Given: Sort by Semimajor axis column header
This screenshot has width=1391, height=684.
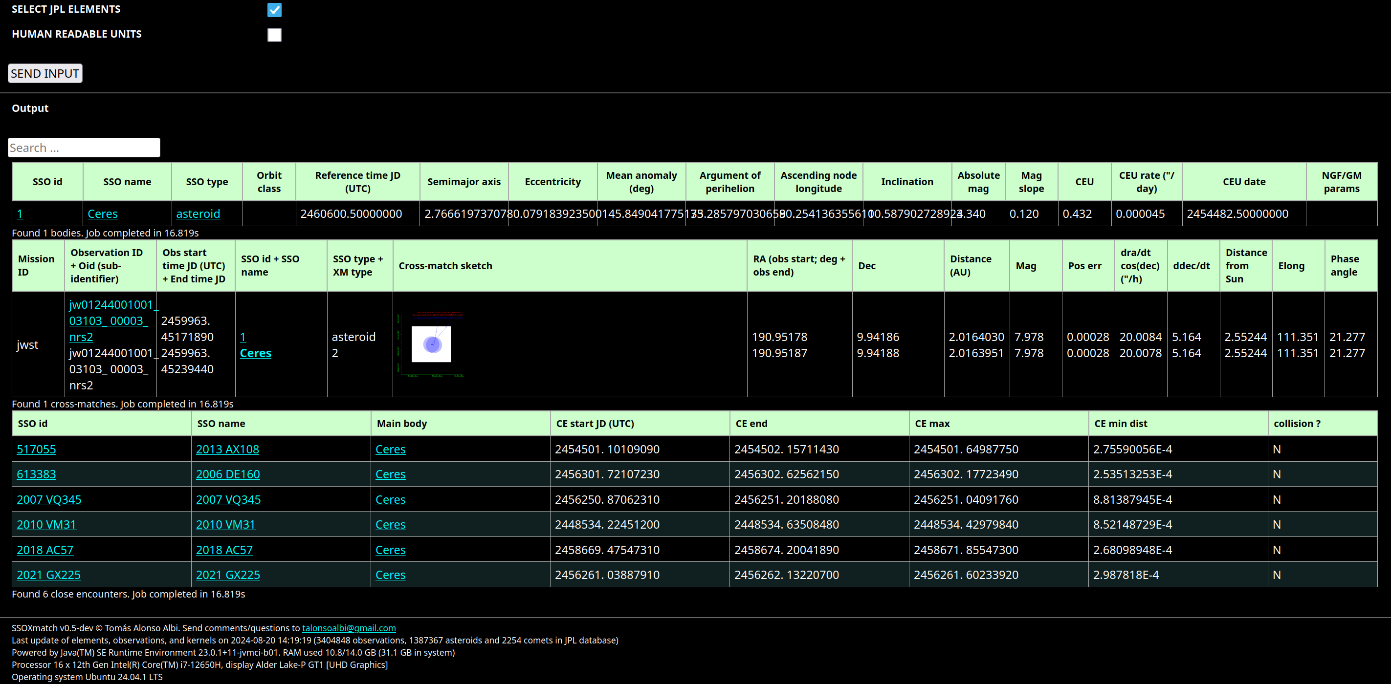Looking at the screenshot, I should pyautogui.click(x=464, y=182).
